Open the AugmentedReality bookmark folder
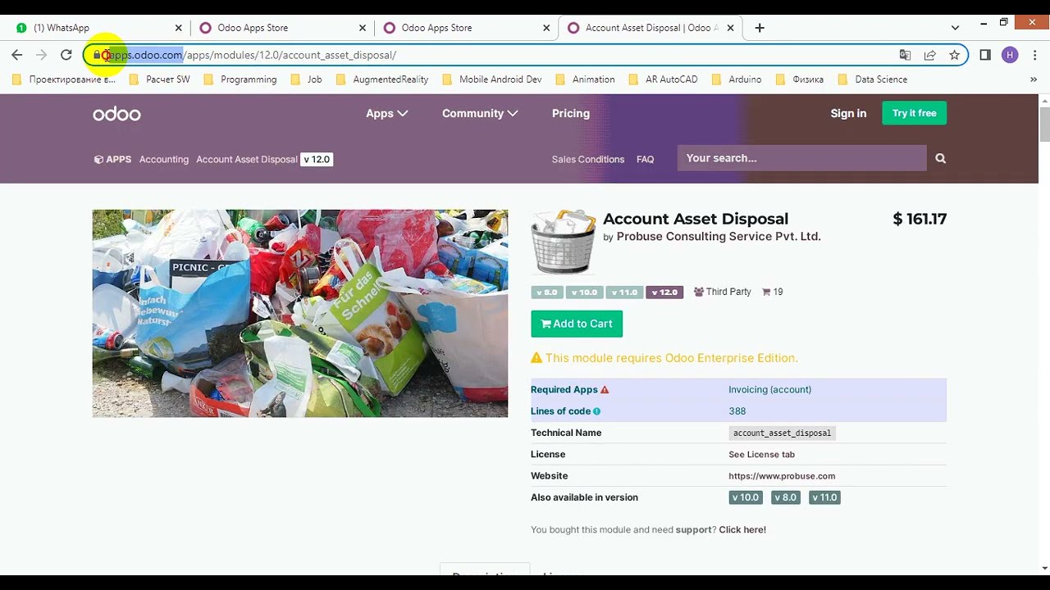This screenshot has width=1050, height=590. point(382,79)
